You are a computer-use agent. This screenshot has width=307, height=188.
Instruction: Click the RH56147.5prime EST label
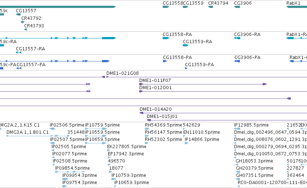[163, 132]
